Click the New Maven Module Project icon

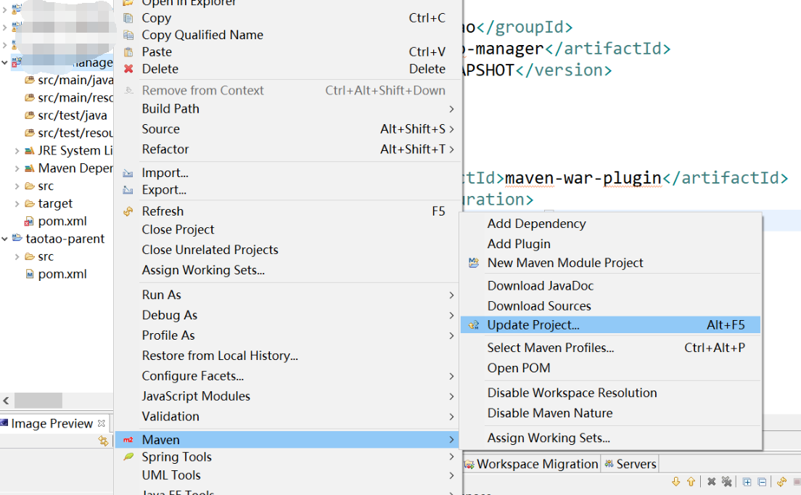point(474,263)
